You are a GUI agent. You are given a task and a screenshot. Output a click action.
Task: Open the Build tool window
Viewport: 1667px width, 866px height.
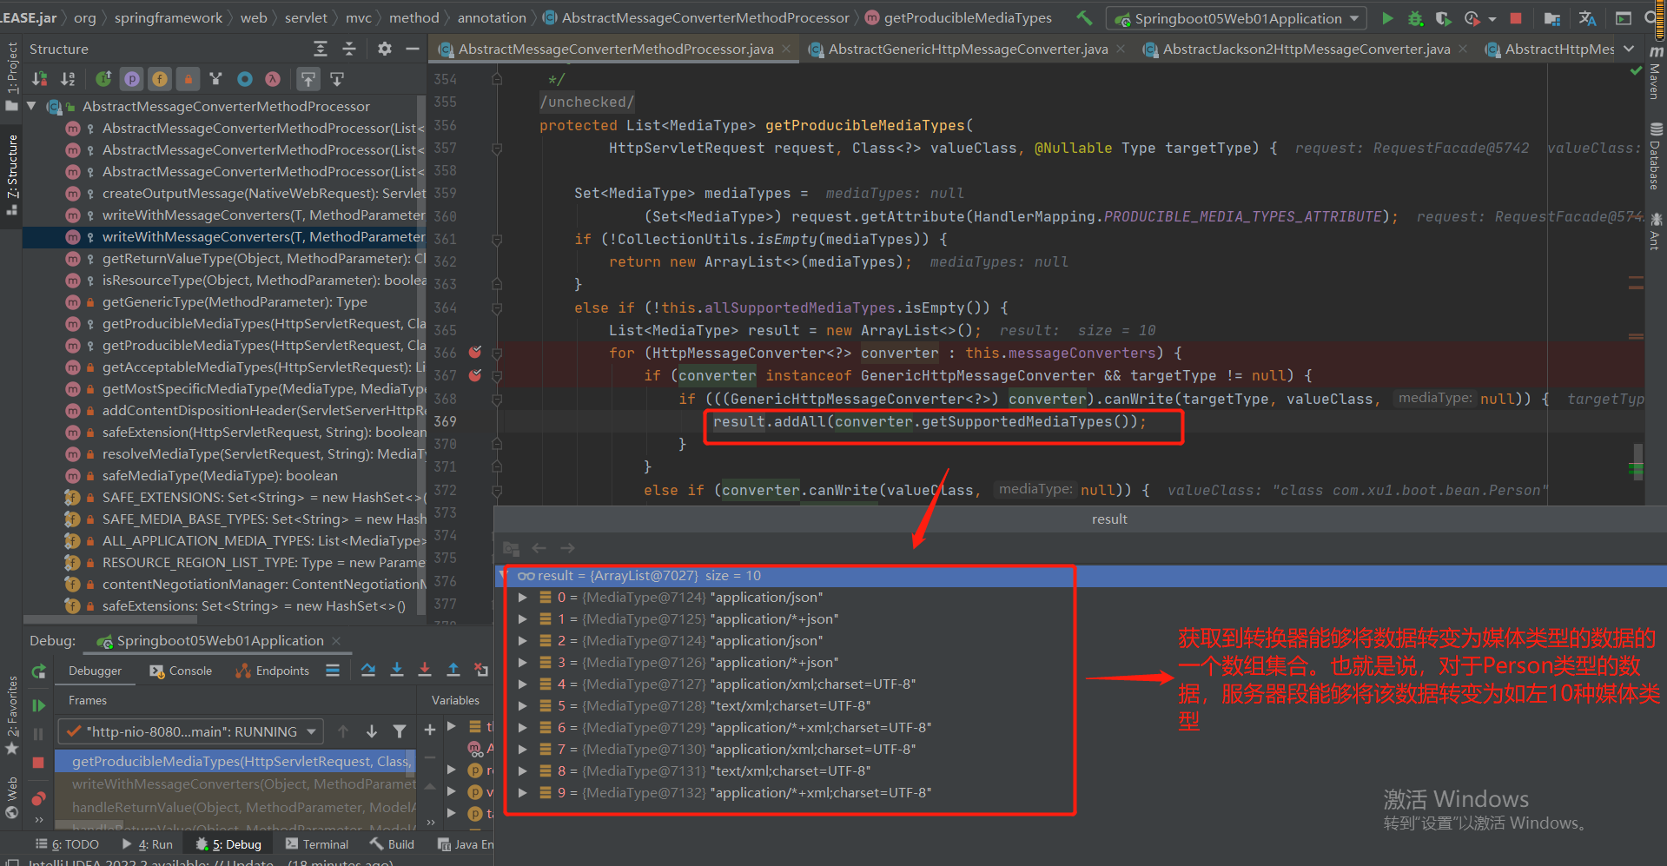392,844
